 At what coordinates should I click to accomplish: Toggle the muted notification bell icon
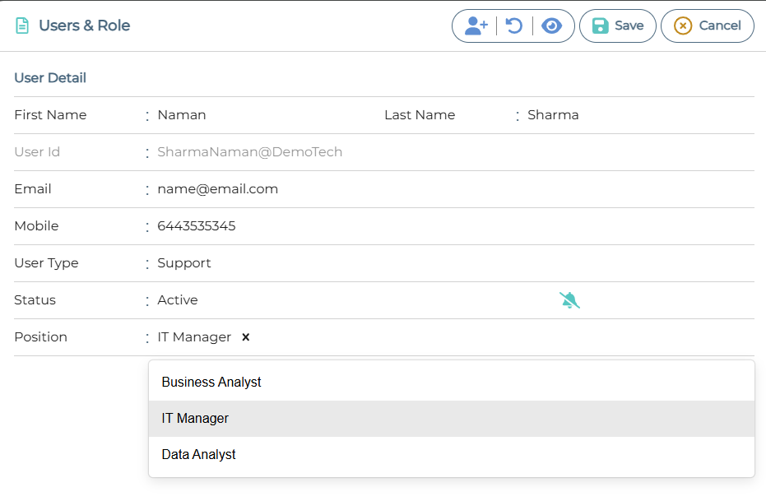pos(569,300)
